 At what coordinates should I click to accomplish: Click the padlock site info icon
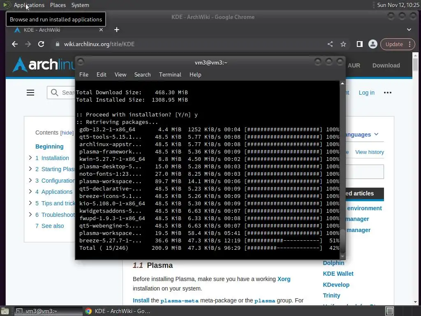(x=57, y=44)
